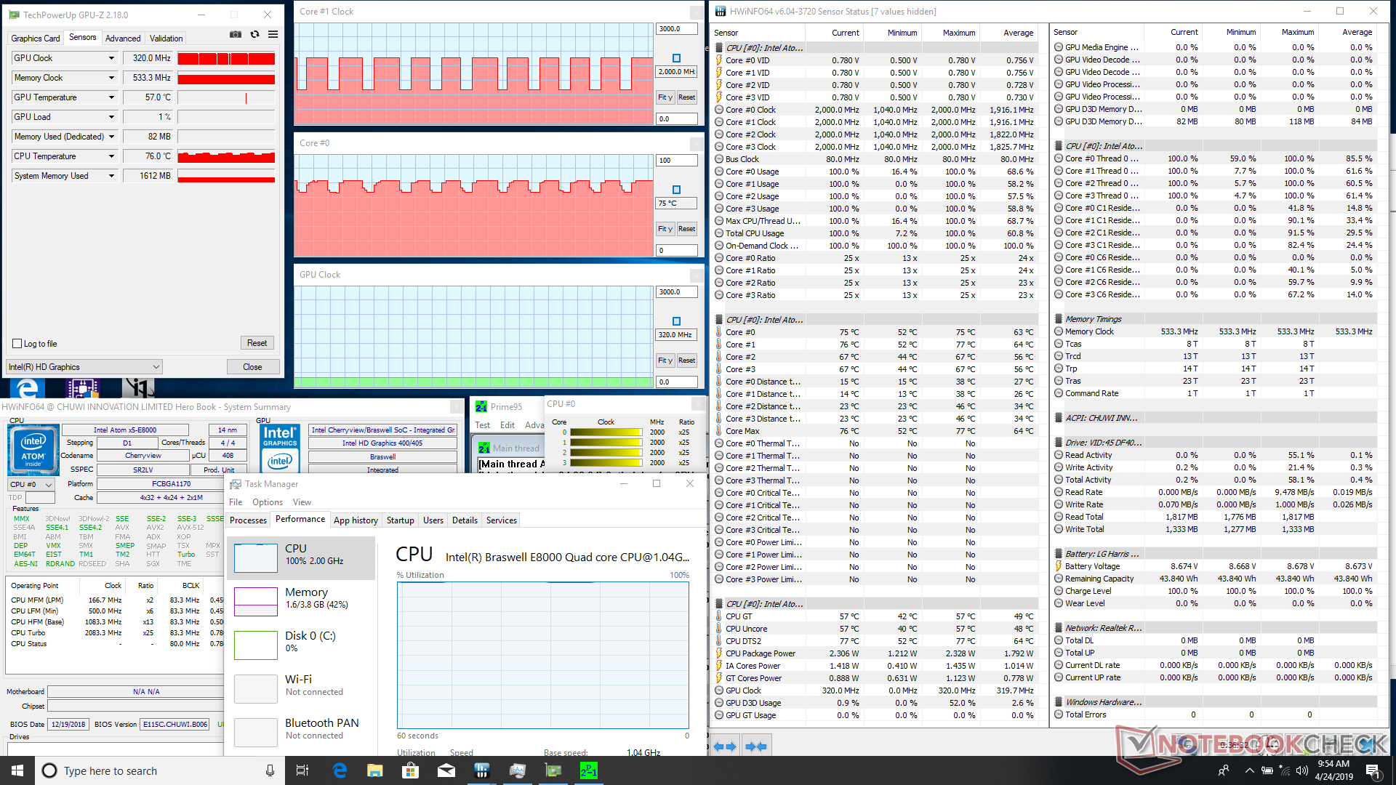Enable the Log to file checkbox
The height and width of the screenshot is (785, 1396).
(x=17, y=344)
